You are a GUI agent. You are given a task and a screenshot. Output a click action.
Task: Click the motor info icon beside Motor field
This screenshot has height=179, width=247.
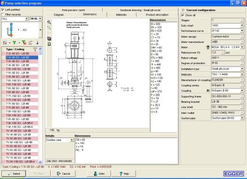[208, 47]
